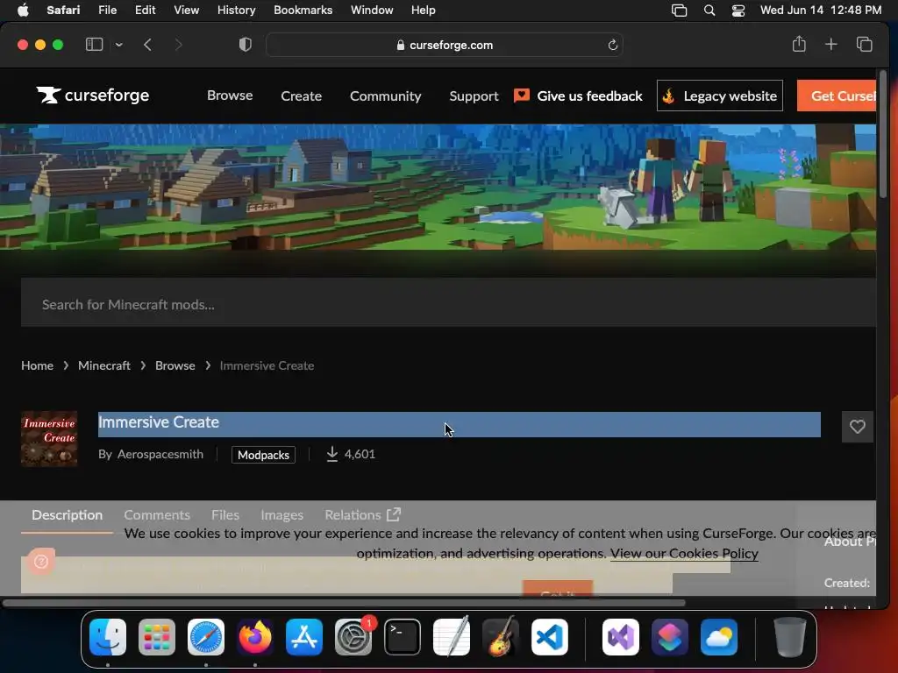This screenshot has height=673, width=898.
Task: Click the CurseForge logo
Action: tap(93, 96)
